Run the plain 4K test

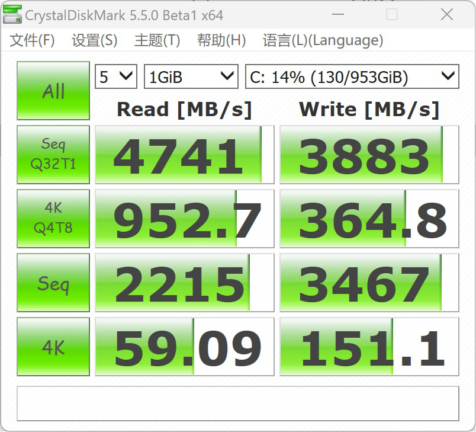tap(53, 347)
